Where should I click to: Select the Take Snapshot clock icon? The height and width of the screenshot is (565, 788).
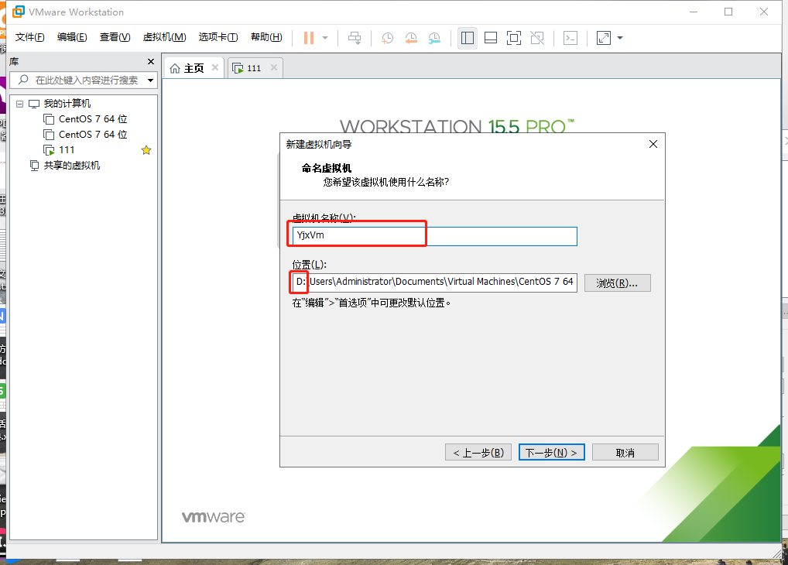pyautogui.click(x=387, y=38)
